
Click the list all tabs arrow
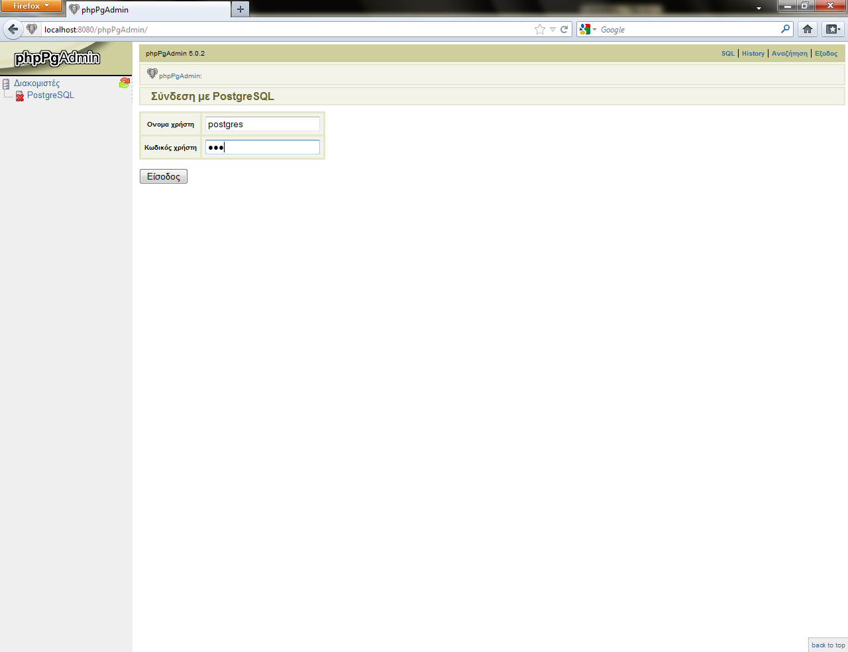pyautogui.click(x=759, y=9)
